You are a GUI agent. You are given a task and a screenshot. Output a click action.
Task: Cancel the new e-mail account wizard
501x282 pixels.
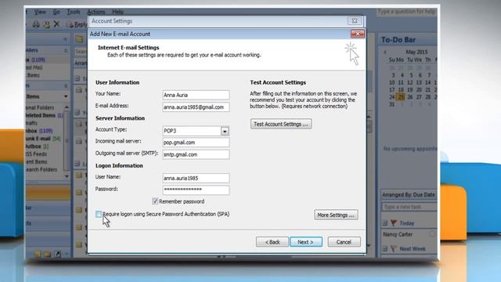tap(344, 242)
